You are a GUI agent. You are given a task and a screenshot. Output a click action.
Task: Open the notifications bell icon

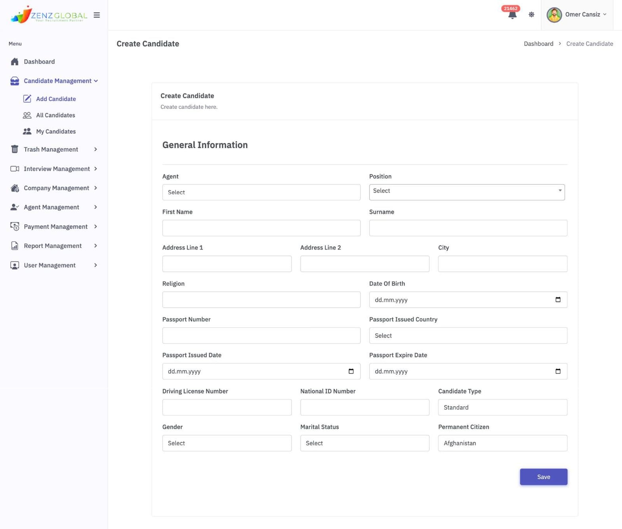[x=512, y=15]
